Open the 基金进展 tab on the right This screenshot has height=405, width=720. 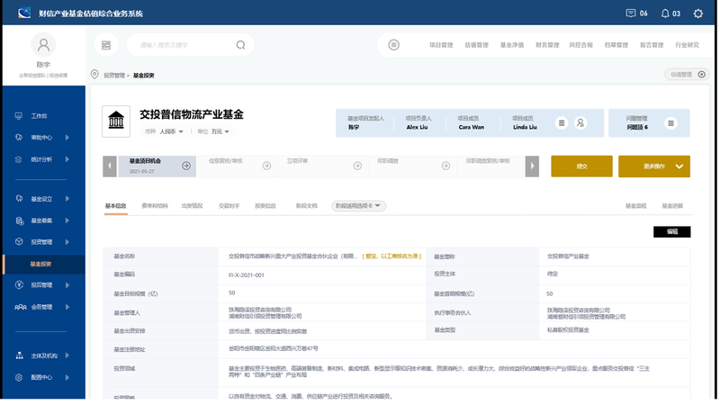(672, 206)
